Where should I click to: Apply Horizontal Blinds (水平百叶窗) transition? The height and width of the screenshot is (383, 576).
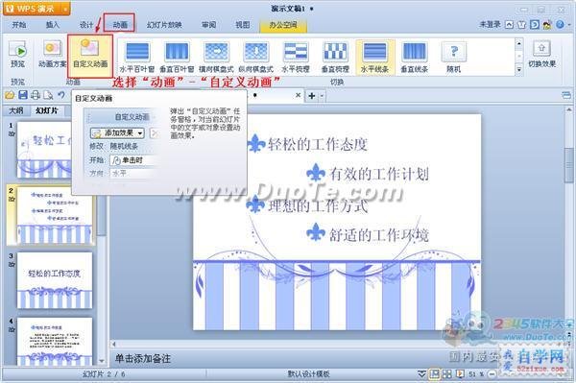point(137,58)
